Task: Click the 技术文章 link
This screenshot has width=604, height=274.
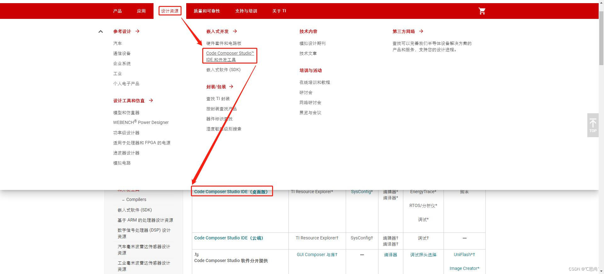Action: pos(308,53)
